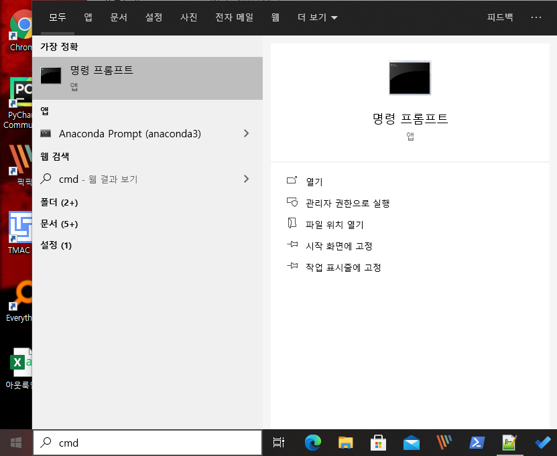Screen dimensions: 557x456
Task: Click the open icon next to 열기
Action: [292, 180]
